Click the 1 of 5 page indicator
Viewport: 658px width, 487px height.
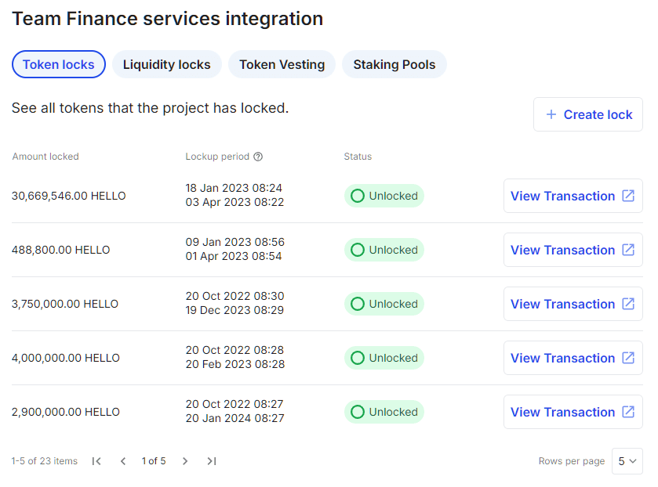tap(154, 461)
